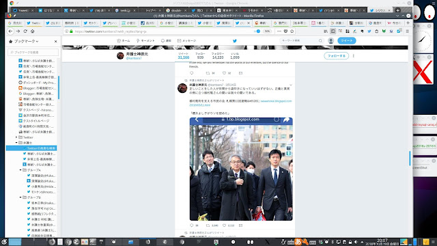
Task: Click Firefox forward arrow button
Action: (x=18, y=31)
